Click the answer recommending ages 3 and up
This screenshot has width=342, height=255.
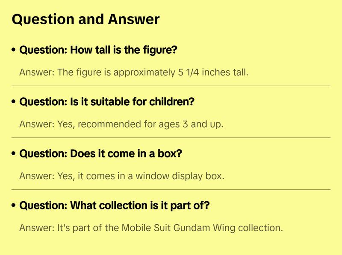click(121, 124)
